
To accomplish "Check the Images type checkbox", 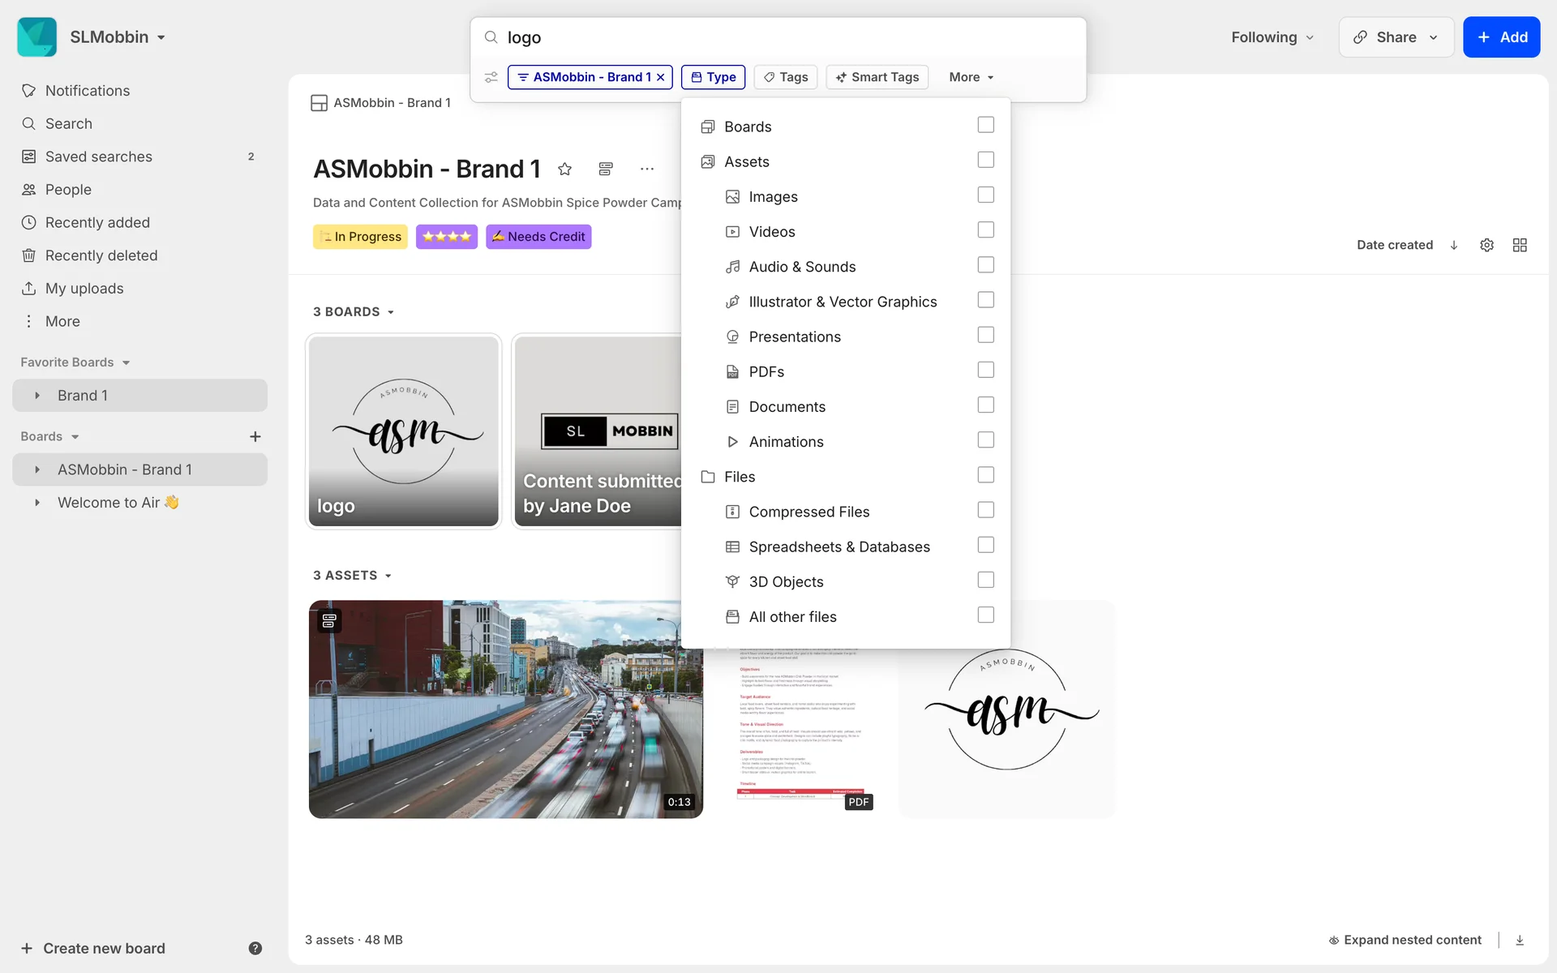I will pos(985,195).
